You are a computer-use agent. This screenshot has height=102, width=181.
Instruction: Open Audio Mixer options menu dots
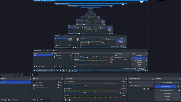(x=69, y=100)
